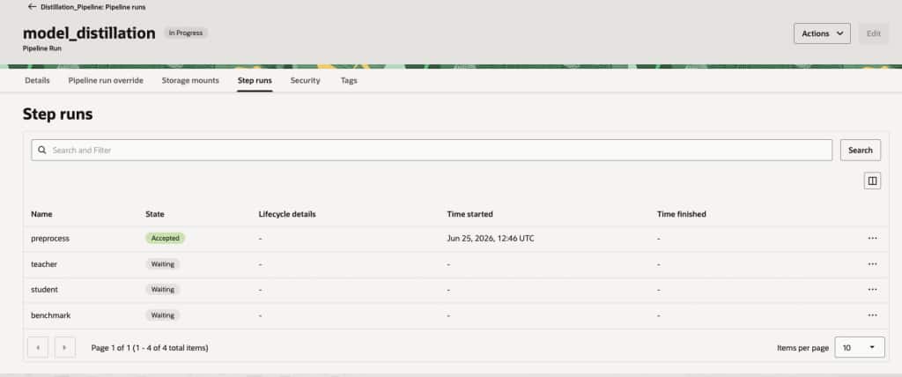Expand the Actions dropdown
This screenshot has width=902, height=377.
822,33
